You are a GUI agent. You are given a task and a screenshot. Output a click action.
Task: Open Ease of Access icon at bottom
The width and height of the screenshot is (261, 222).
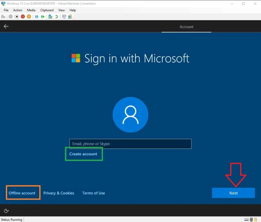[x=6, y=211]
